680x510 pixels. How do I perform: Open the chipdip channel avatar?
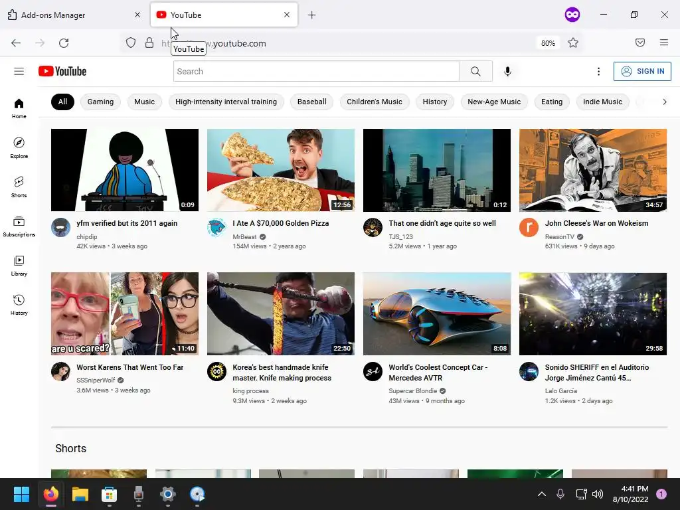coord(60,227)
